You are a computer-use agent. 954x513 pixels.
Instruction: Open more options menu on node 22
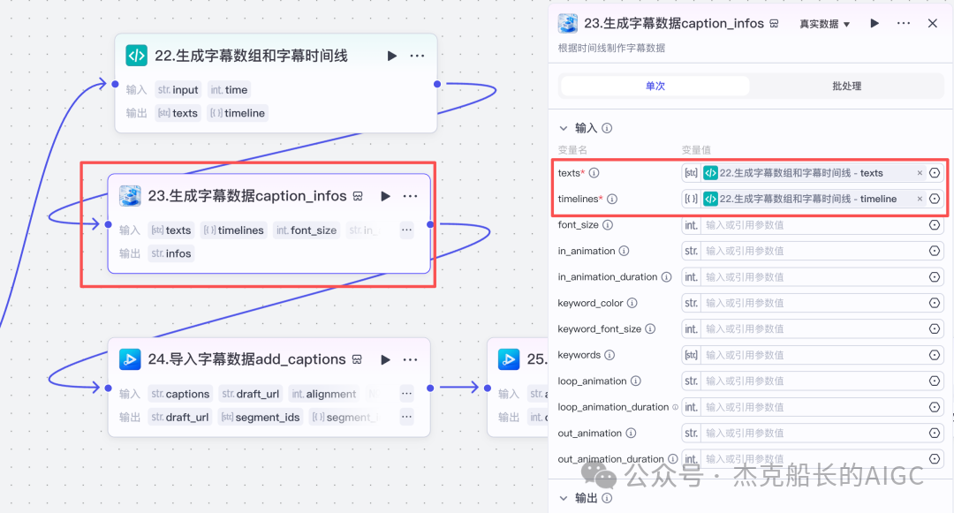click(417, 56)
